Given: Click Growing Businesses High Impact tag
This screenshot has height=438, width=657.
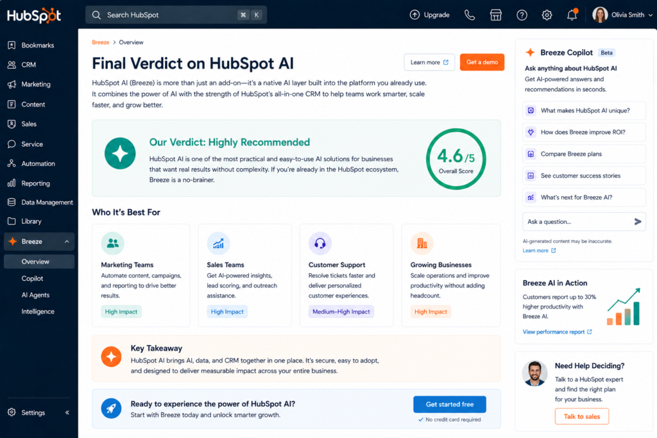Looking at the screenshot, I should click(x=431, y=312).
